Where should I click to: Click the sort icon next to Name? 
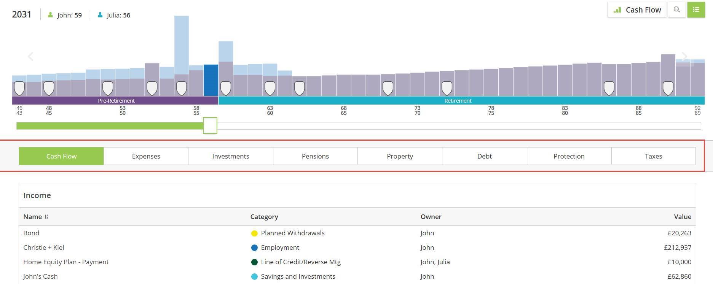[46, 217]
